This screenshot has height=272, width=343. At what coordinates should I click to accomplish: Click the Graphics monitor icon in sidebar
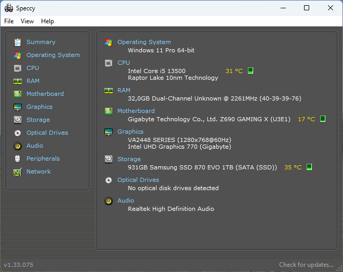pos(18,107)
